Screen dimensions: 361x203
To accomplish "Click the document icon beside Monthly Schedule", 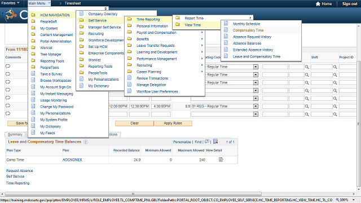I will point(226,24).
